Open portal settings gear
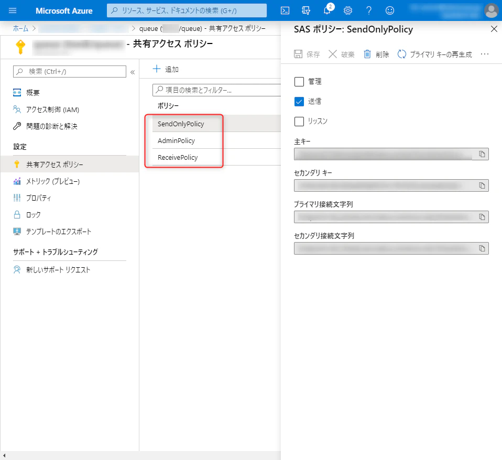The height and width of the screenshot is (460, 502). pos(348,10)
